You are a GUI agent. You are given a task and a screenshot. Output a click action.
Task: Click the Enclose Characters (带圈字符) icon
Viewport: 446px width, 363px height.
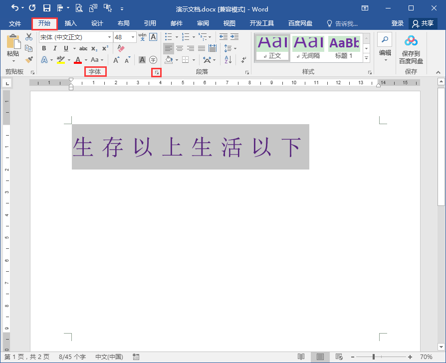[x=153, y=60]
